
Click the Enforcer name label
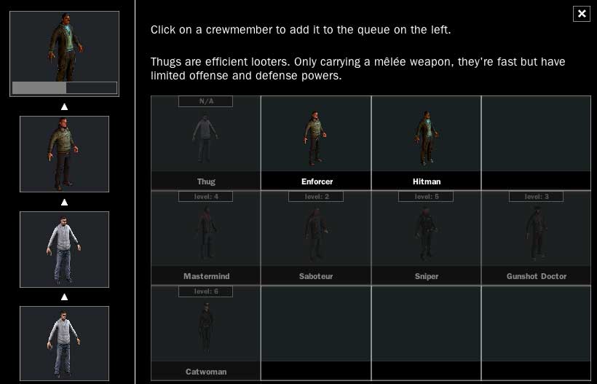(317, 181)
